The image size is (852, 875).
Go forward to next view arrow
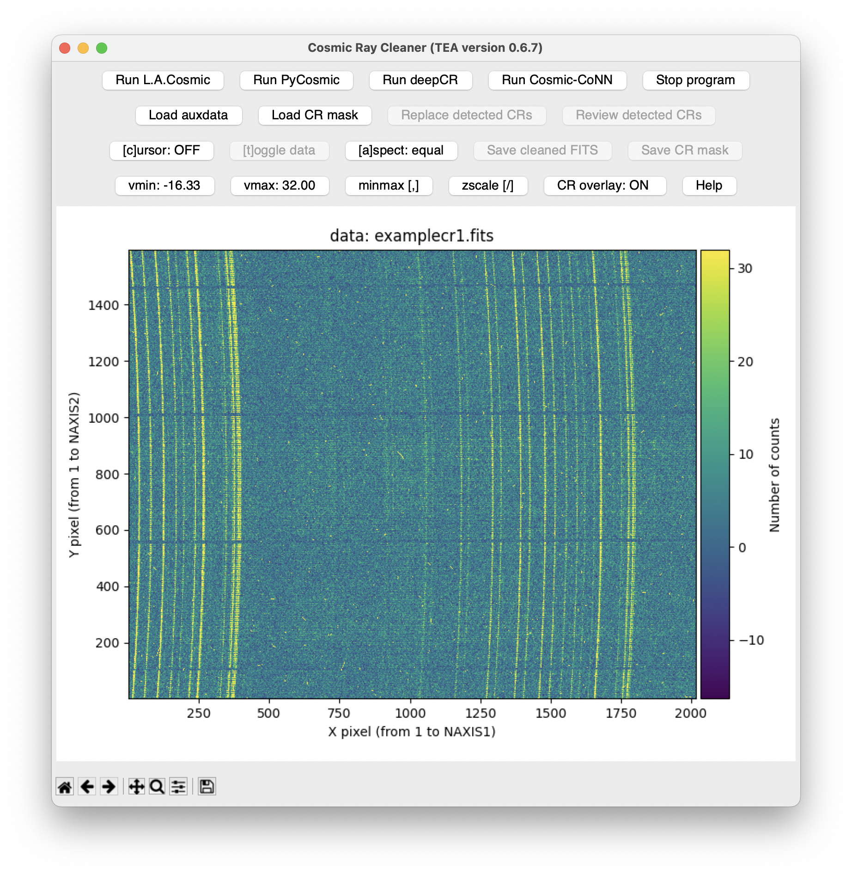click(x=109, y=787)
